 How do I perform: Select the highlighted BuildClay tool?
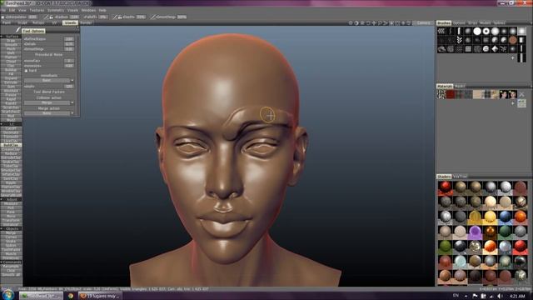(11, 145)
